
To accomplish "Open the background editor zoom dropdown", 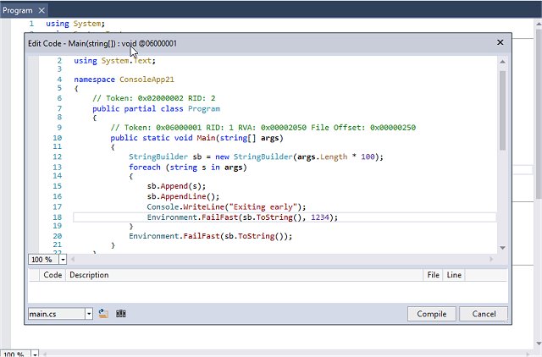I will point(33,353).
